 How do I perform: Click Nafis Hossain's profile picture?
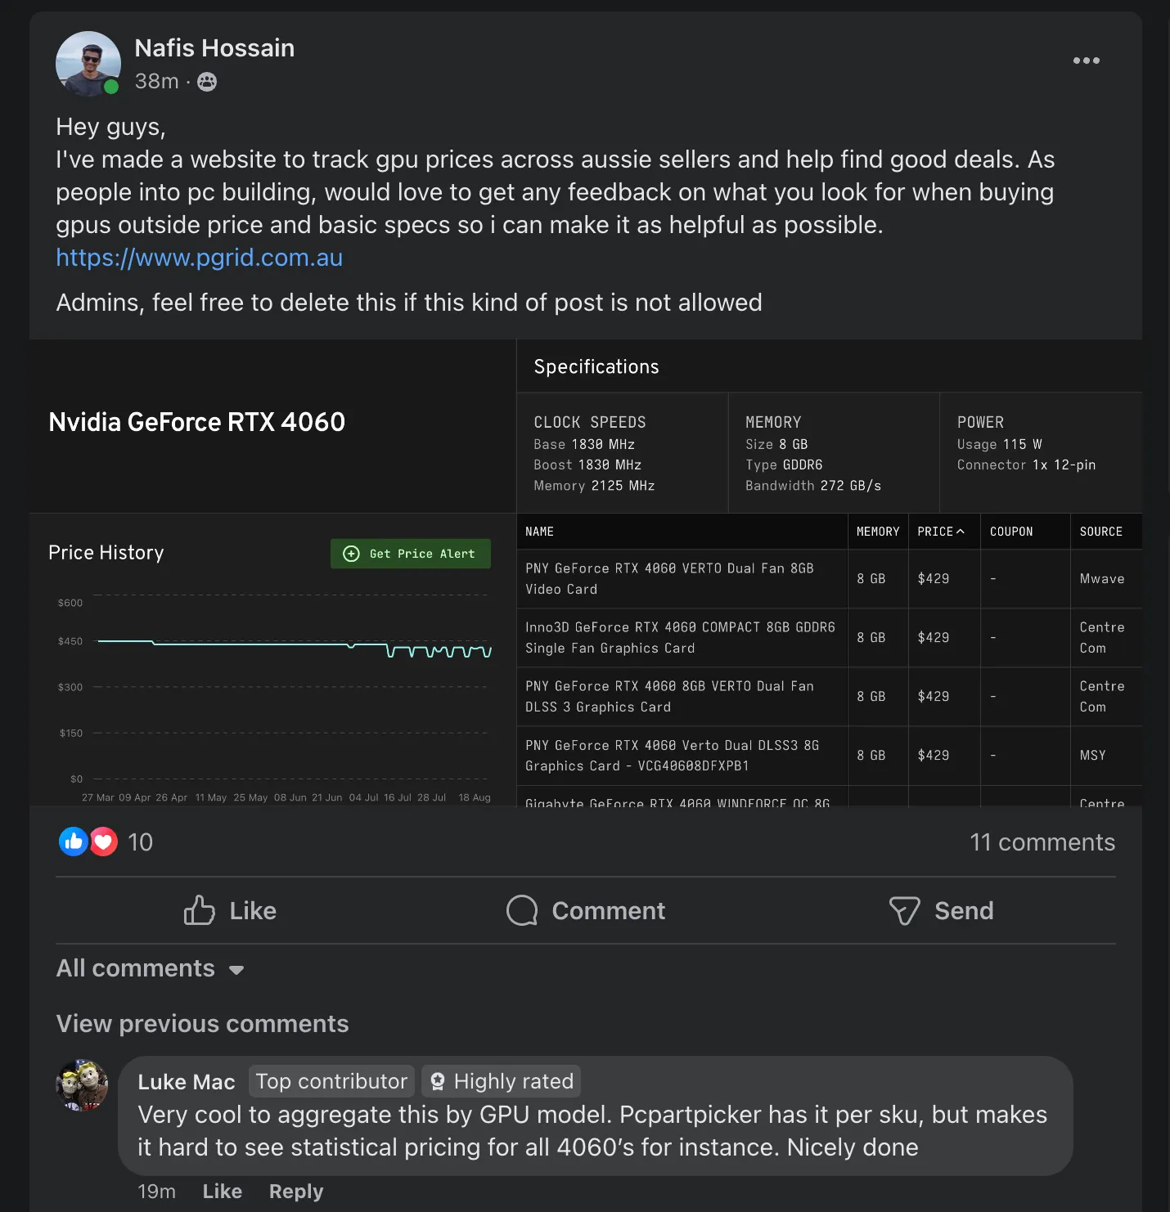pyautogui.click(x=88, y=64)
